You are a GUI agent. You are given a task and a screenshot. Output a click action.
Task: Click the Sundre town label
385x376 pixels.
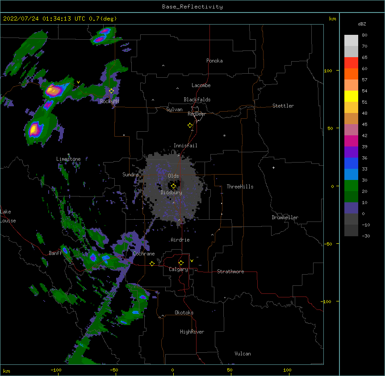(130, 175)
